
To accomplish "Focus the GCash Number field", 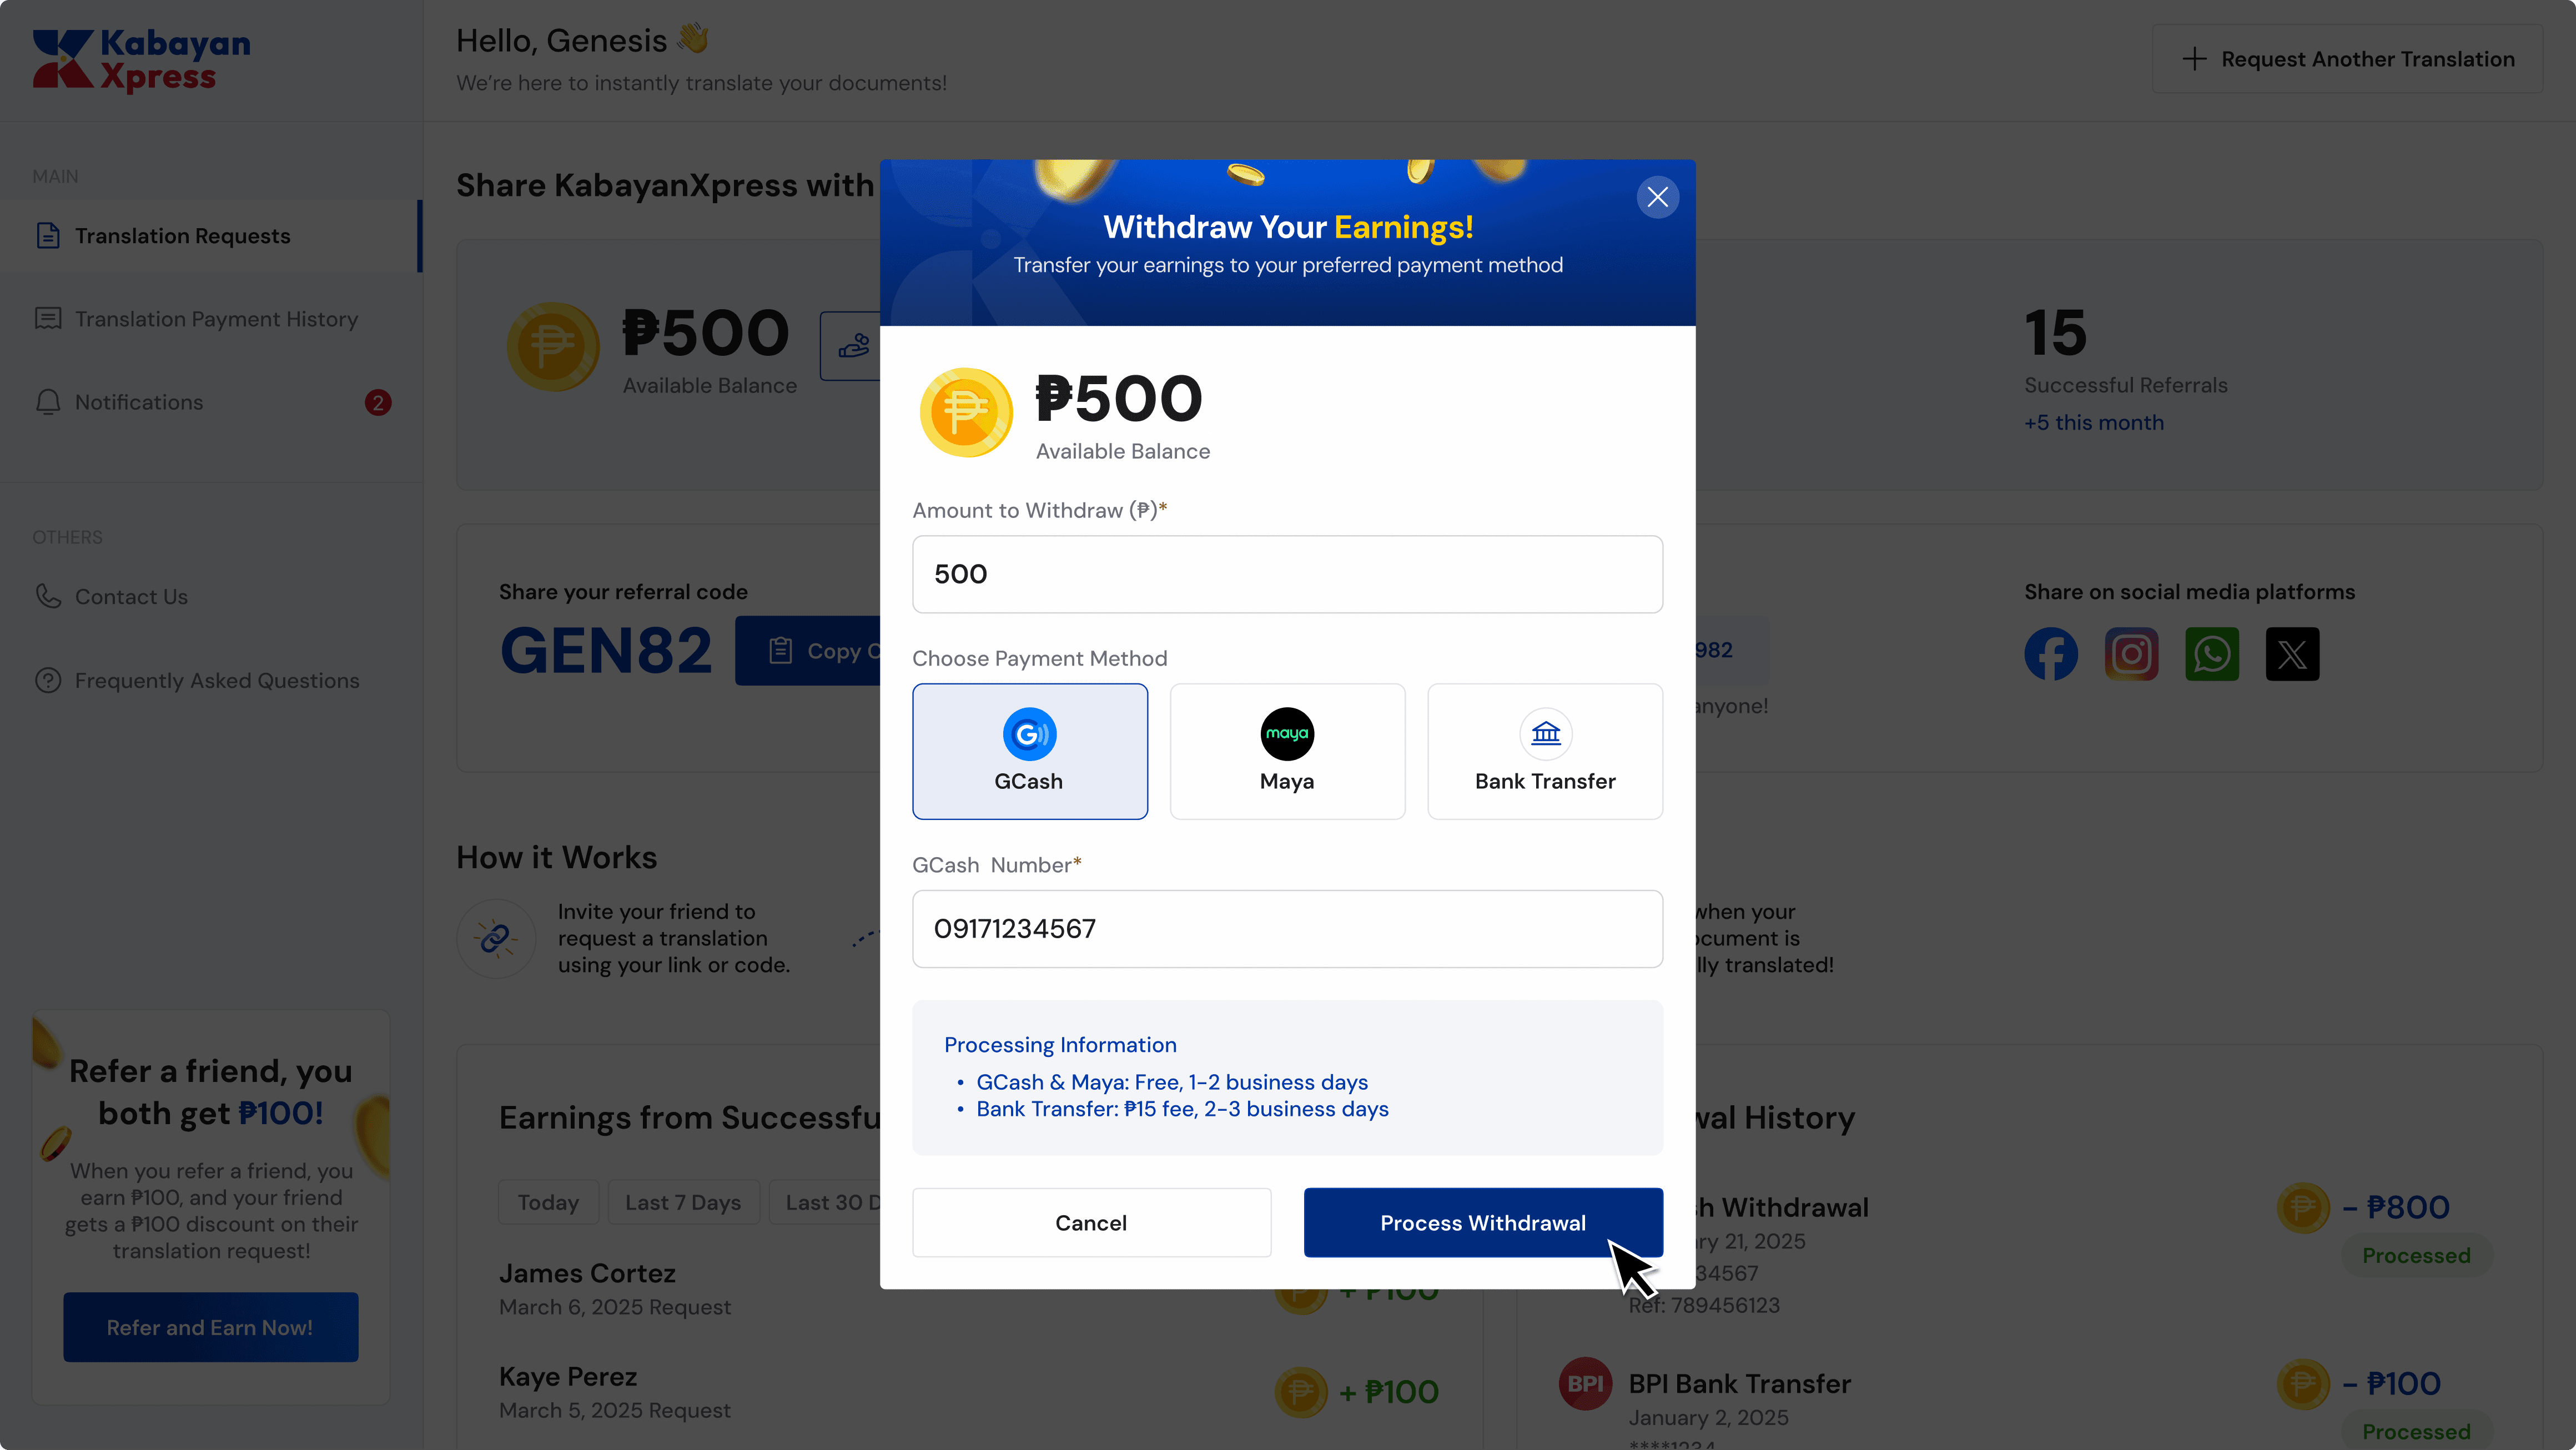I will click(1287, 929).
